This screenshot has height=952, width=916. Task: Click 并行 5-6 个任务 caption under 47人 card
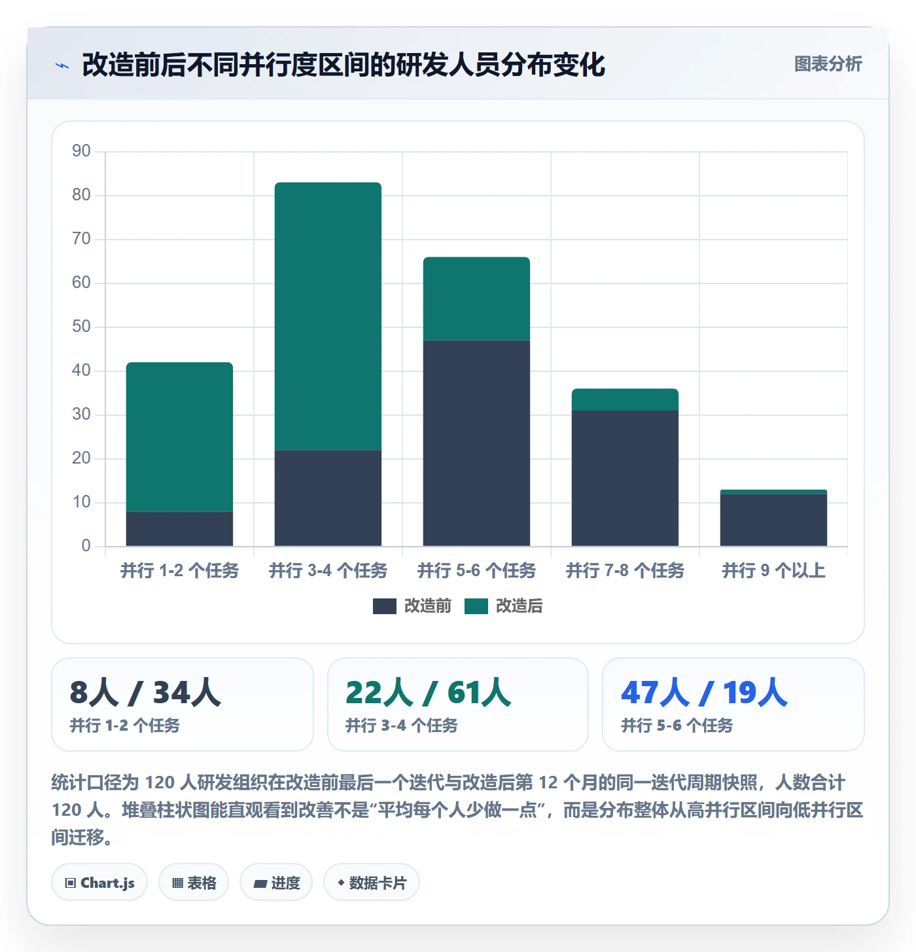[677, 726]
